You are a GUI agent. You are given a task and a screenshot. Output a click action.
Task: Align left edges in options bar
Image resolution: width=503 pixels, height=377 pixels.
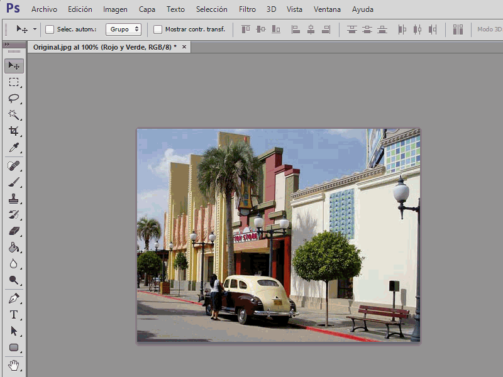click(x=296, y=30)
